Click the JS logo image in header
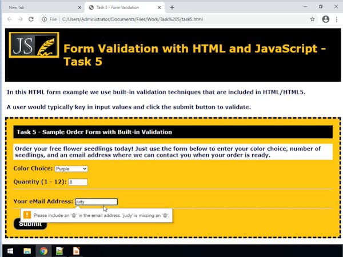 pos(34,45)
